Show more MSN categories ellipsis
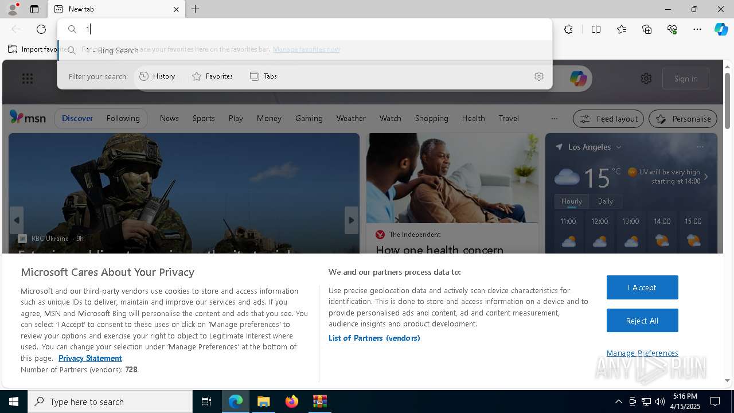The image size is (734, 413). pos(554,119)
